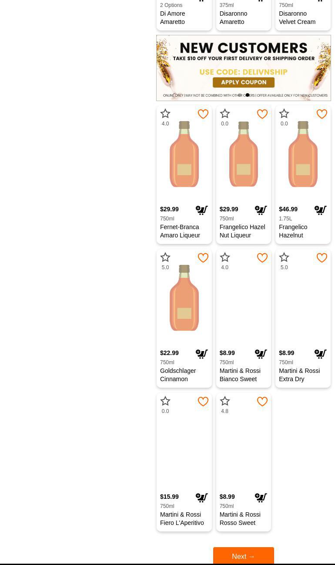The height and width of the screenshot is (565, 335).
Task: Favorite Fernet-Branca Amaro with heart icon
Action: (203, 114)
